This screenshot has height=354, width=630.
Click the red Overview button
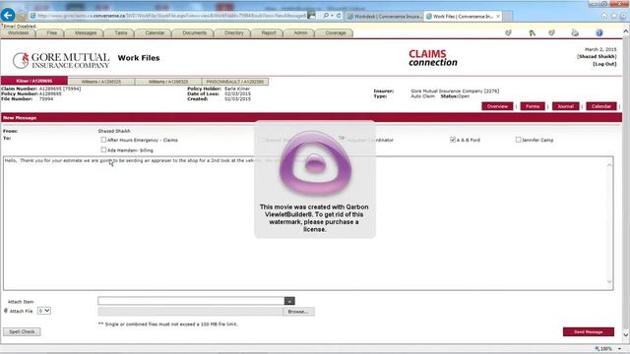pyautogui.click(x=497, y=106)
